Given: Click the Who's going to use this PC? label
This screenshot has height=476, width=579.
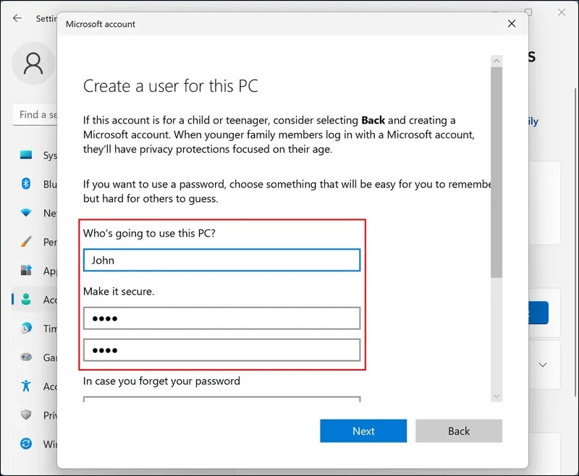Looking at the screenshot, I should pos(149,233).
